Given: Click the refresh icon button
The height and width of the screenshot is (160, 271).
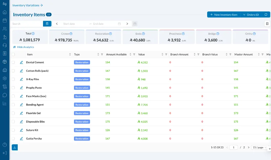Looking at the screenshot, I should (x=266, y=15).
